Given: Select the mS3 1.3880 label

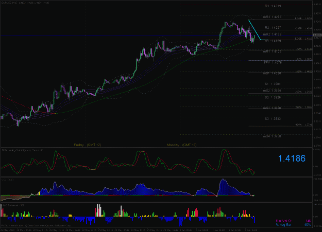Looking at the screenshot, I should point(272,108).
